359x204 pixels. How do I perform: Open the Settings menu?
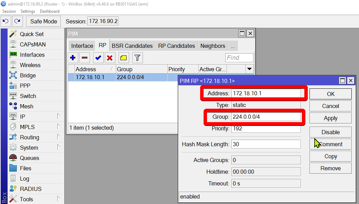point(28,11)
